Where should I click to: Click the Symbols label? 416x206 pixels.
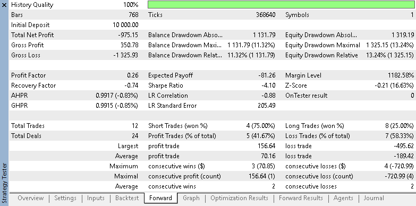(x=297, y=15)
